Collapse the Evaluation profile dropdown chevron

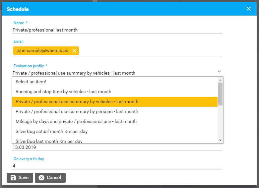219,71
